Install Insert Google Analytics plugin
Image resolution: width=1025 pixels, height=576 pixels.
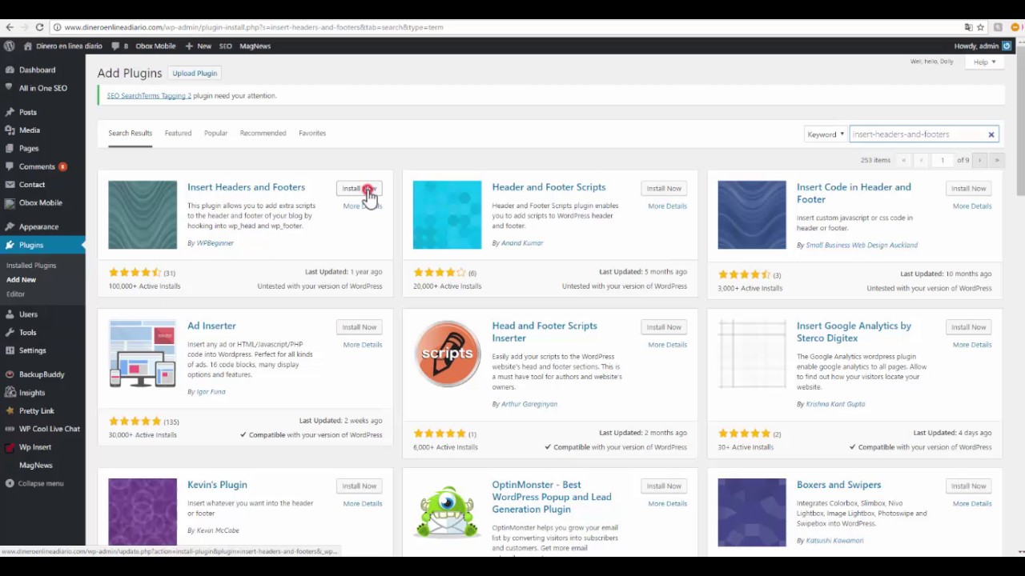pos(968,327)
